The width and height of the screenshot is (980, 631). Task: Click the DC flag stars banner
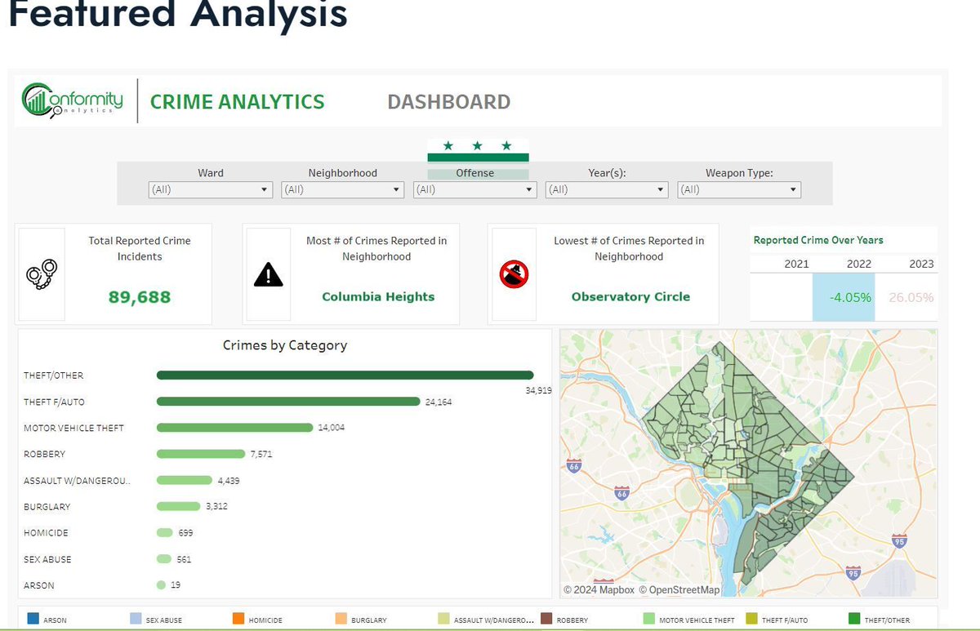[x=478, y=149]
